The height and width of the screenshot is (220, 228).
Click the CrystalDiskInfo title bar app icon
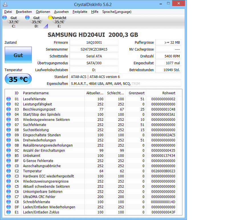pyautogui.click(x=5, y=4)
